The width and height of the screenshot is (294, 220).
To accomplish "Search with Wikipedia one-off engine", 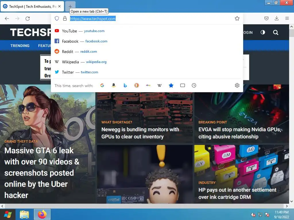I will point(160,85).
